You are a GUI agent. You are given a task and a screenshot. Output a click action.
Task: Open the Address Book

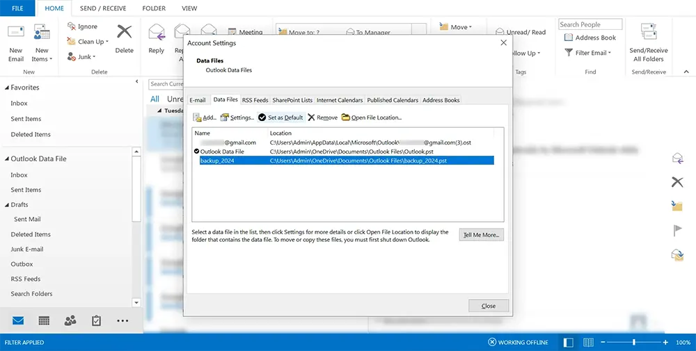(590, 38)
